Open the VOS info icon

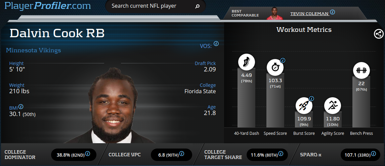click(x=216, y=44)
